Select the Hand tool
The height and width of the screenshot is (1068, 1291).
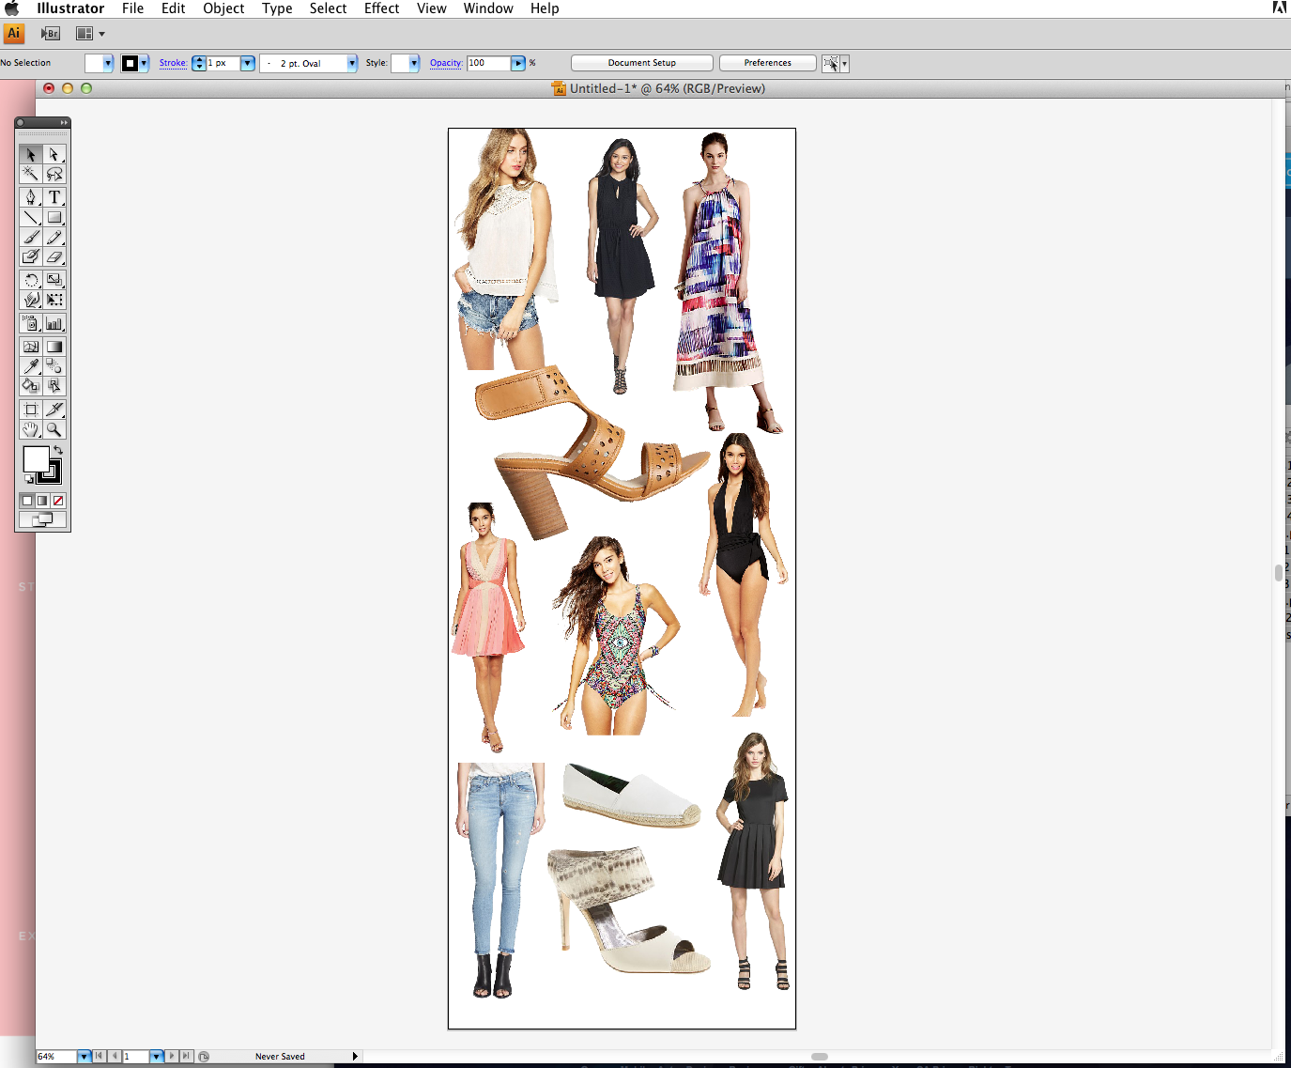31,429
